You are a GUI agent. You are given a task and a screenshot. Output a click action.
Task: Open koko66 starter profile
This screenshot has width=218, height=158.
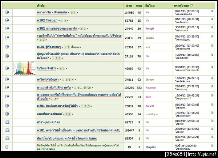tap(150, 38)
